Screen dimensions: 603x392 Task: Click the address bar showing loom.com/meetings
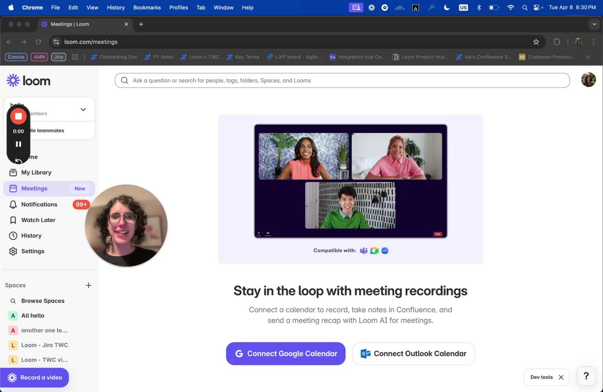coord(297,42)
